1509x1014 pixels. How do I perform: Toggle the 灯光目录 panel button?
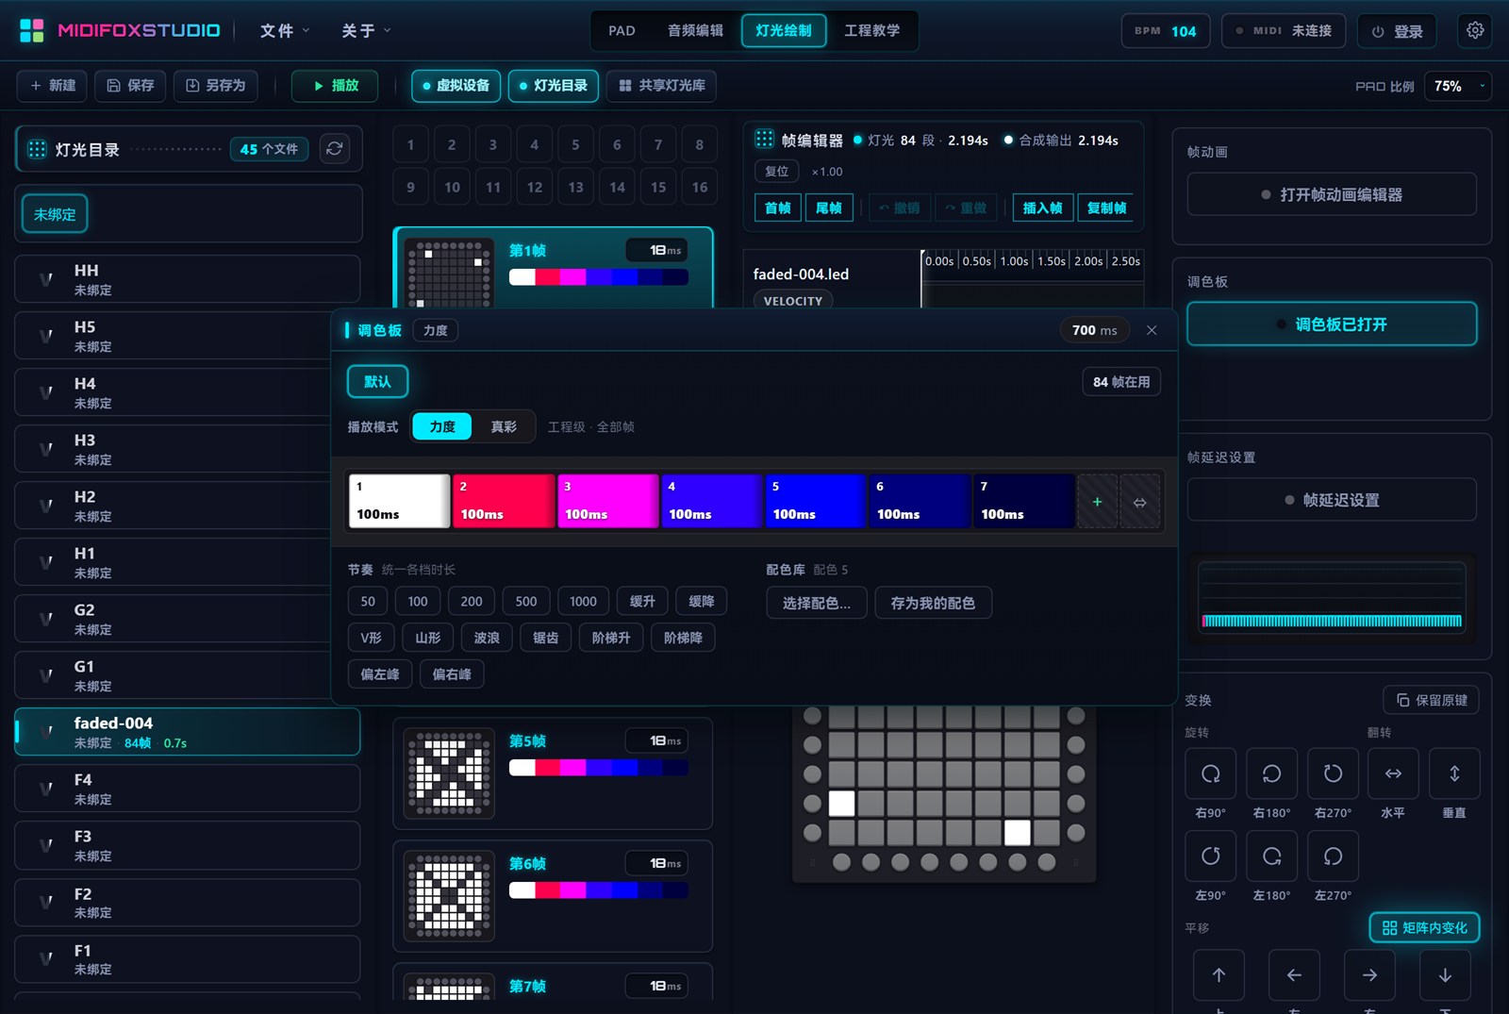(x=554, y=86)
